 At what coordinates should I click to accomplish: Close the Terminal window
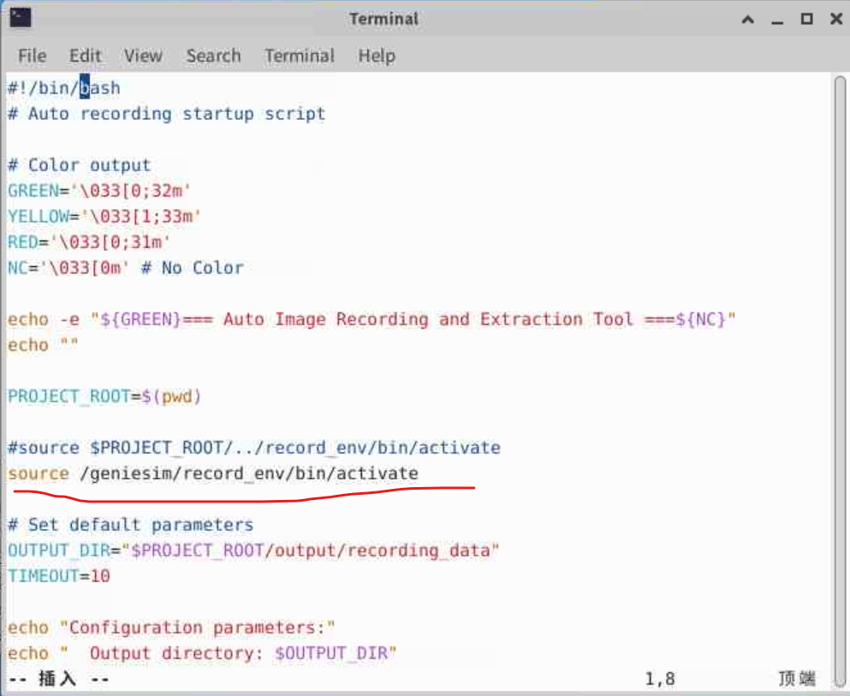point(836,19)
